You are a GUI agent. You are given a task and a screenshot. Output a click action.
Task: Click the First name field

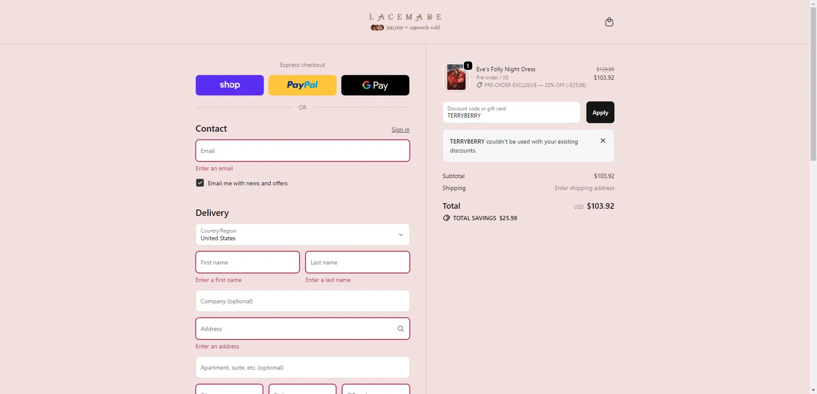[247, 262]
